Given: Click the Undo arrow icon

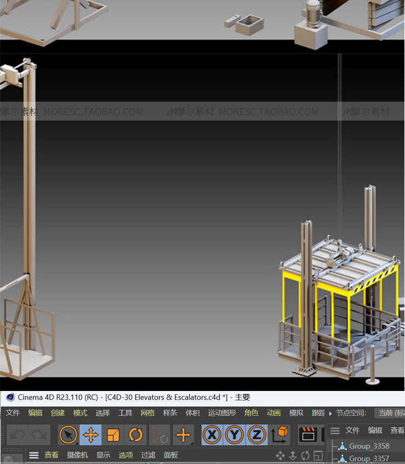Looking at the screenshot, I should (x=17, y=435).
